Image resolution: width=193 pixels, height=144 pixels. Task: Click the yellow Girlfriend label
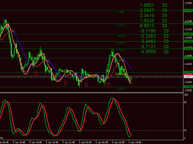[121, 74]
